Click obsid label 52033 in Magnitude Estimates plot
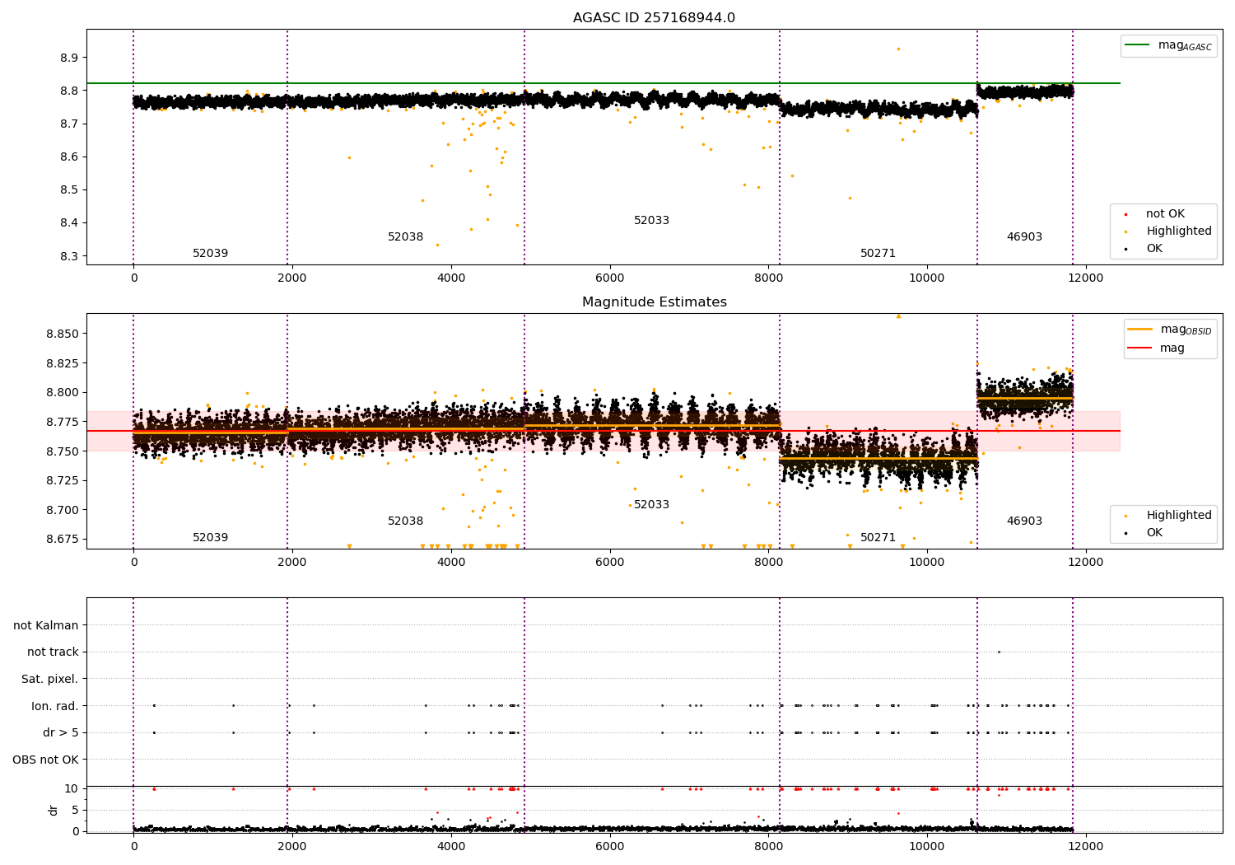Image resolution: width=1235 pixels, height=865 pixels. coord(651,505)
